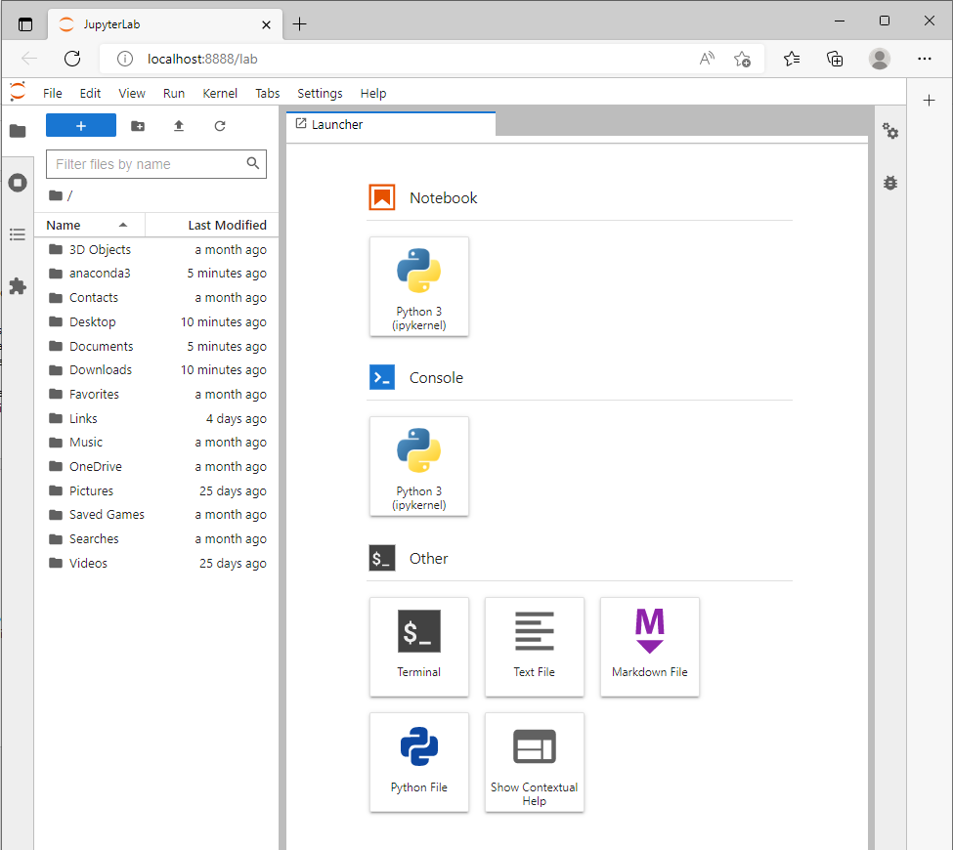Sort files by Name column header

click(x=89, y=226)
